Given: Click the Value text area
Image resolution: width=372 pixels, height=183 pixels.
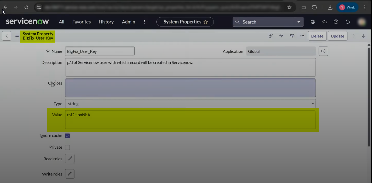Looking at the screenshot, I should point(190,119).
